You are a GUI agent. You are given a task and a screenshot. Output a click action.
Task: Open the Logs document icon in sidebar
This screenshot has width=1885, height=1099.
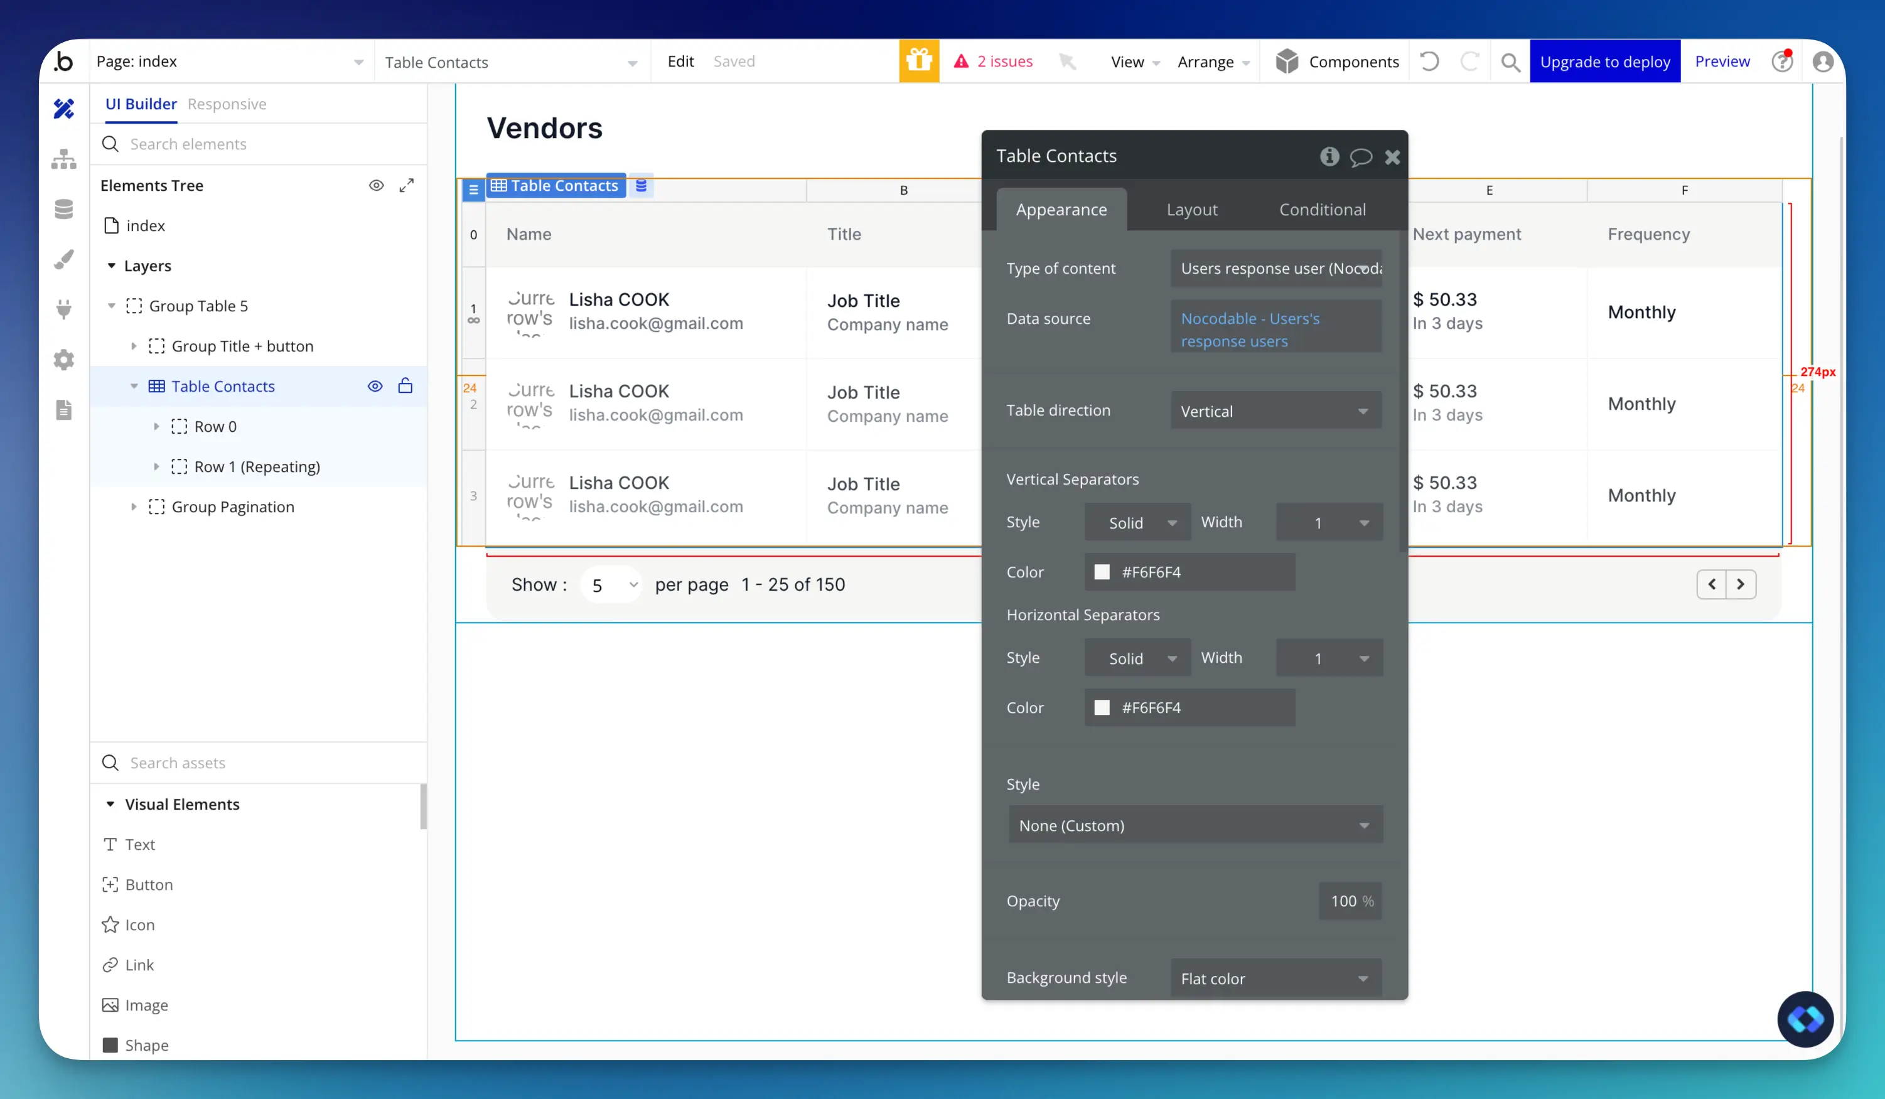click(x=64, y=410)
